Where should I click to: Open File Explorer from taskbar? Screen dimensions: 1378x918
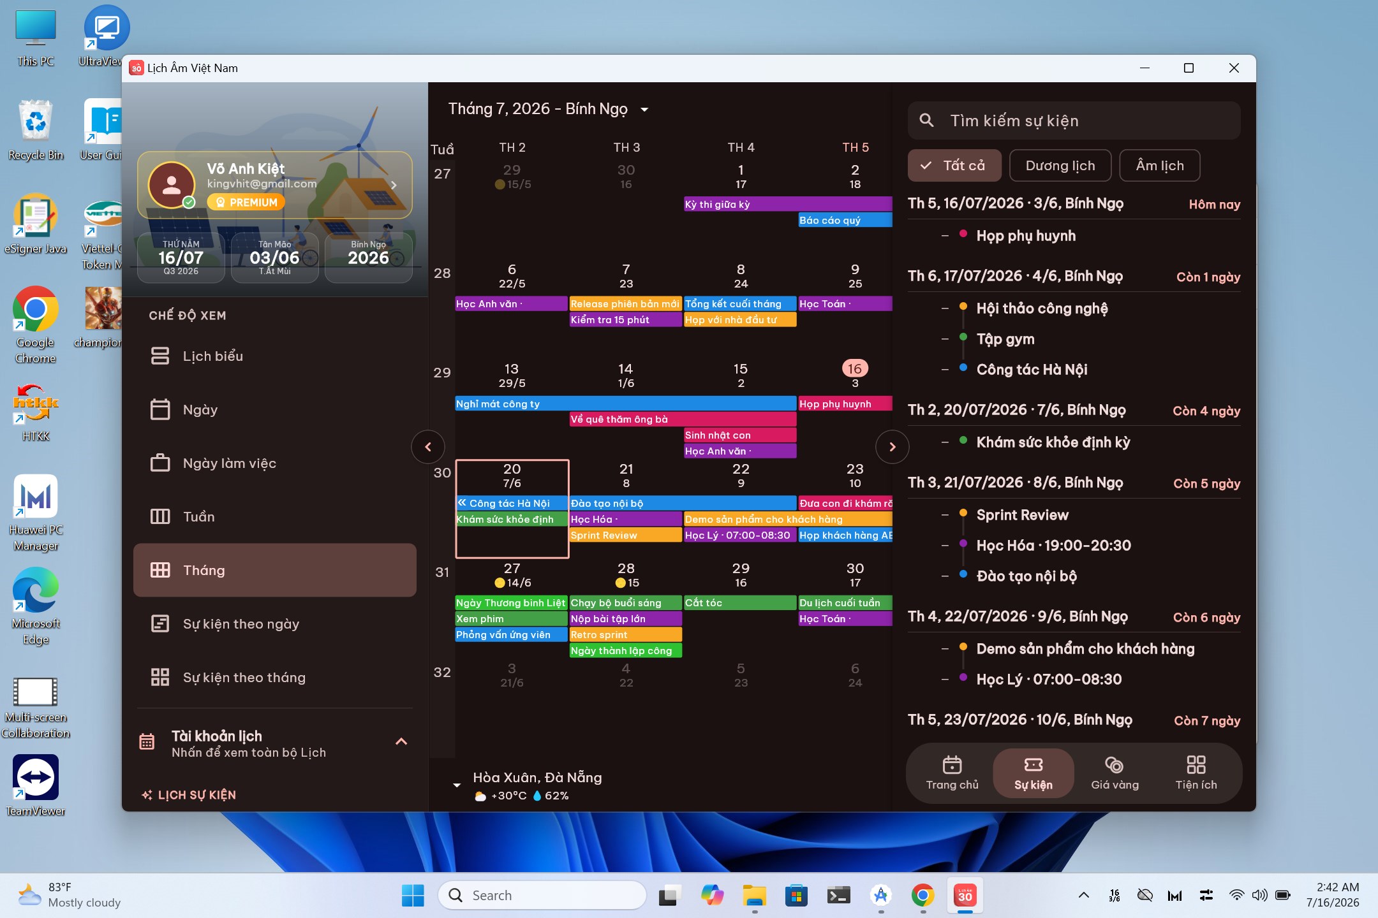(x=754, y=896)
